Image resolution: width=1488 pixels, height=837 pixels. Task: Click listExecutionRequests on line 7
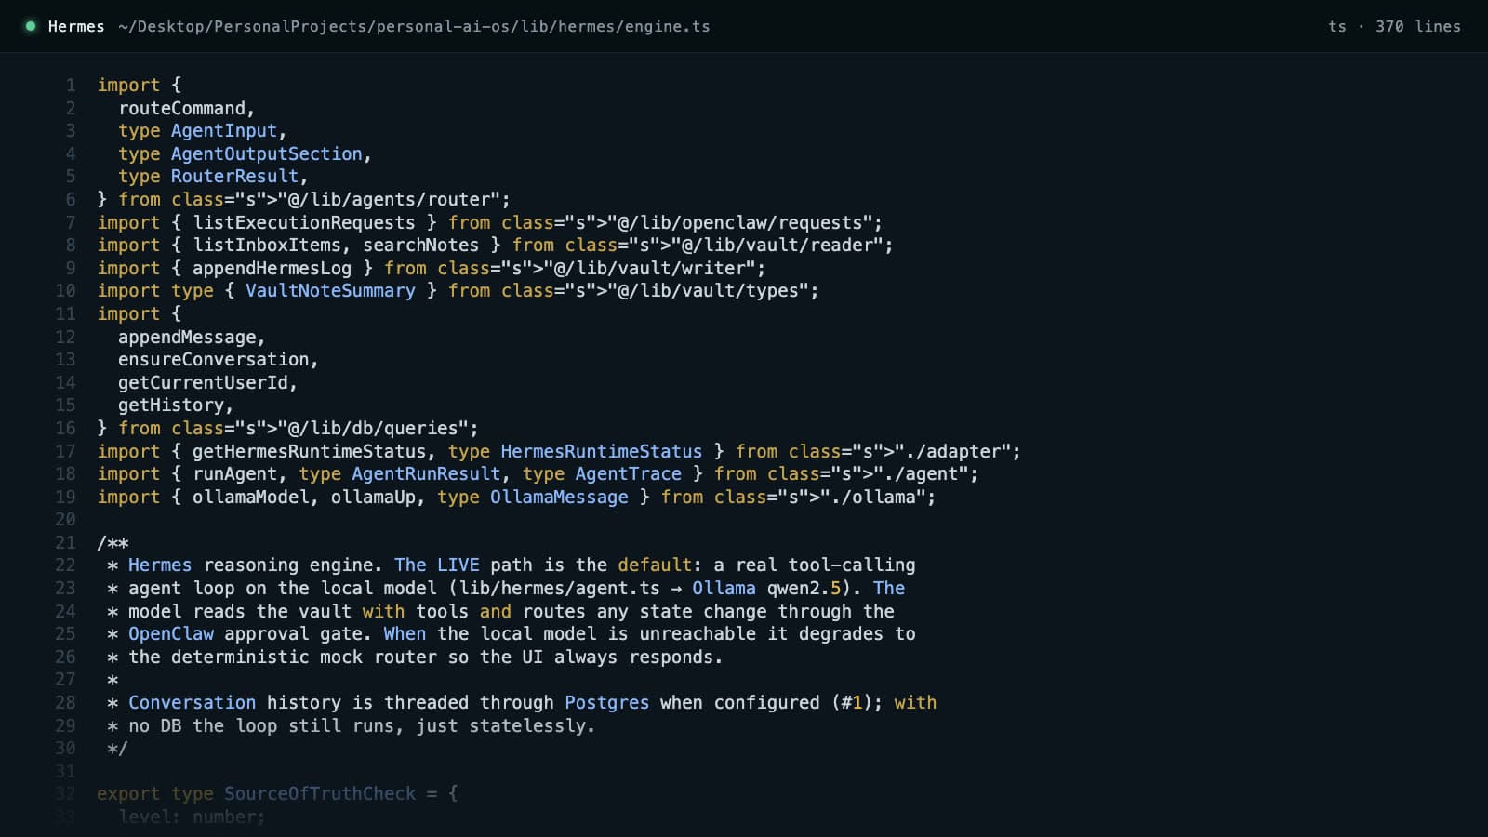point(304,222)
